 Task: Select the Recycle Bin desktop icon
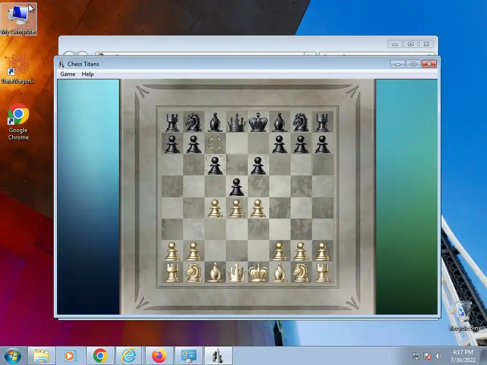pyautogui.click(x=463, y=316)
